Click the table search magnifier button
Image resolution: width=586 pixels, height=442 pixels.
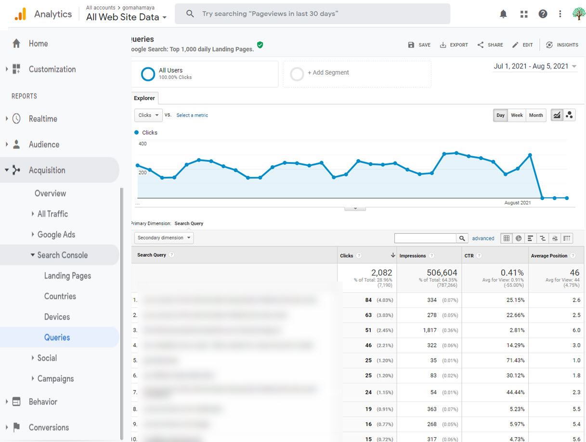[x=462, y=238]
